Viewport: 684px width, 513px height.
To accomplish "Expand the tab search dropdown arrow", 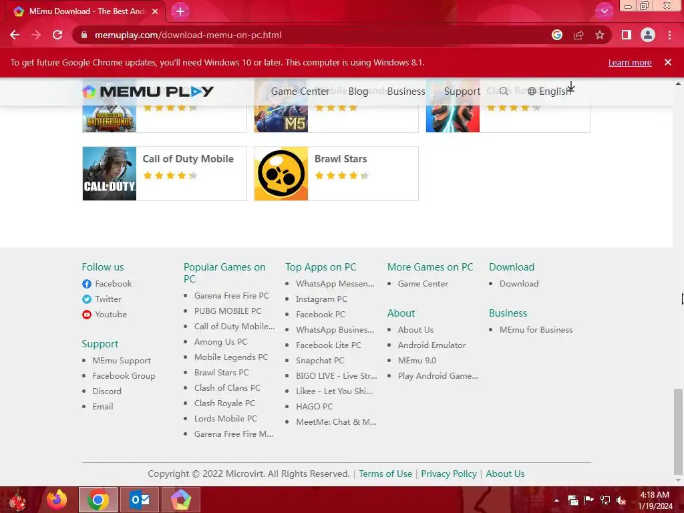I will coord(604,11).
